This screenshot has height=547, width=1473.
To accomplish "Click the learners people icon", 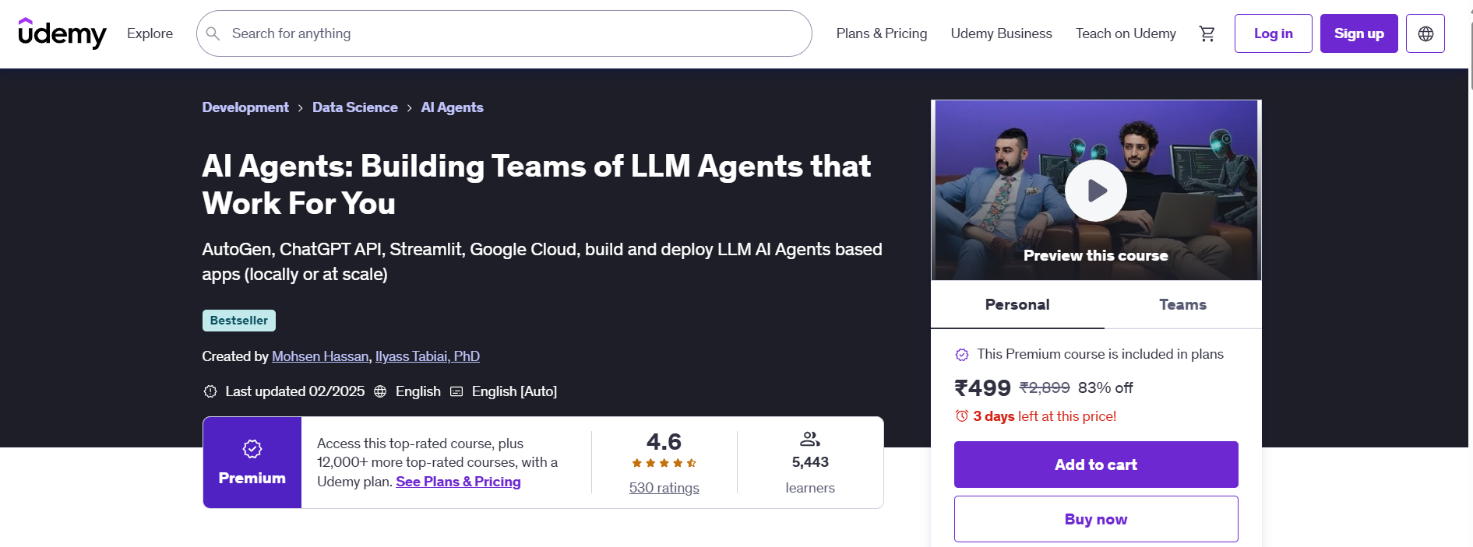I will coord(810,439).
